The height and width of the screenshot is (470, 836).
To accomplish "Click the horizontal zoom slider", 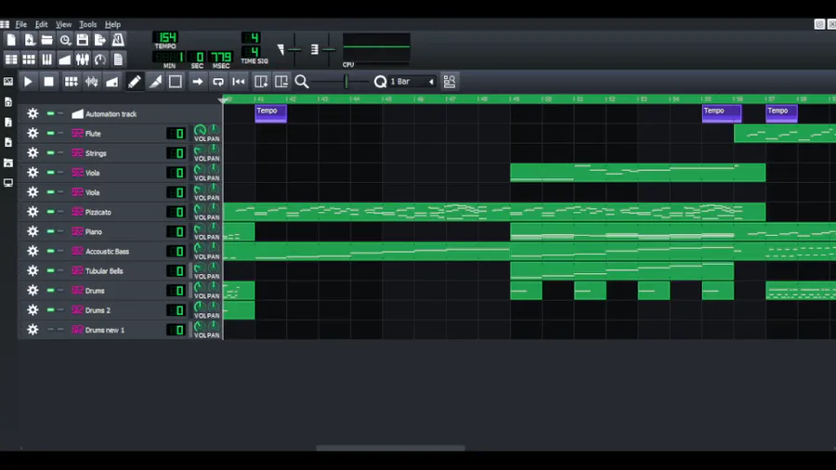I will pyautogui.click(x=340, y=82).
